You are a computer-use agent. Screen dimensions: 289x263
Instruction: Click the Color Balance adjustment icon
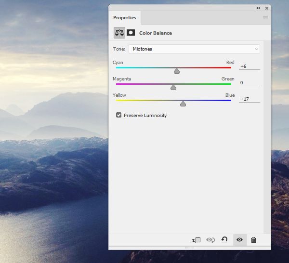point(119,33)
